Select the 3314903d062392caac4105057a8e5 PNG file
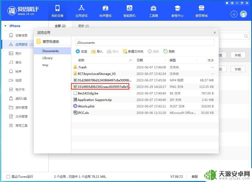Image resolution: width=252 pixels, height=182 pixels. click(145, 87)
